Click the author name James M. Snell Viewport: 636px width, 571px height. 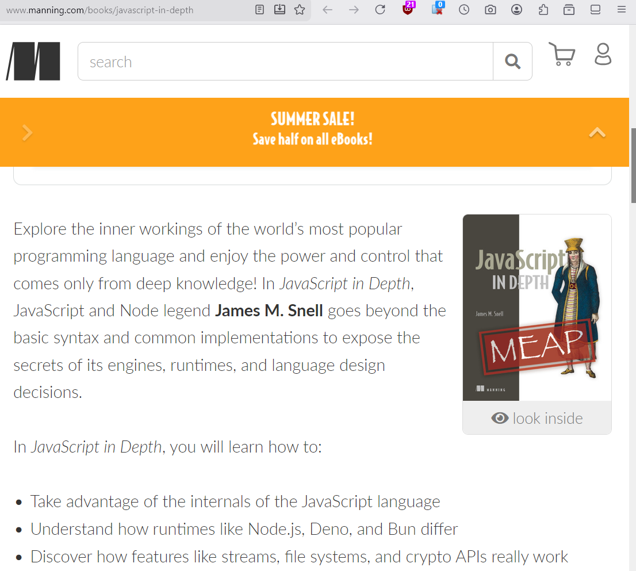click(269, 311)
